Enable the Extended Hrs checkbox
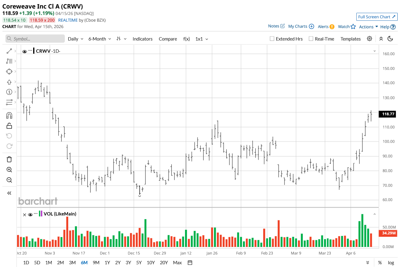Screen dimensions: 398x267 tap(272, 39)
